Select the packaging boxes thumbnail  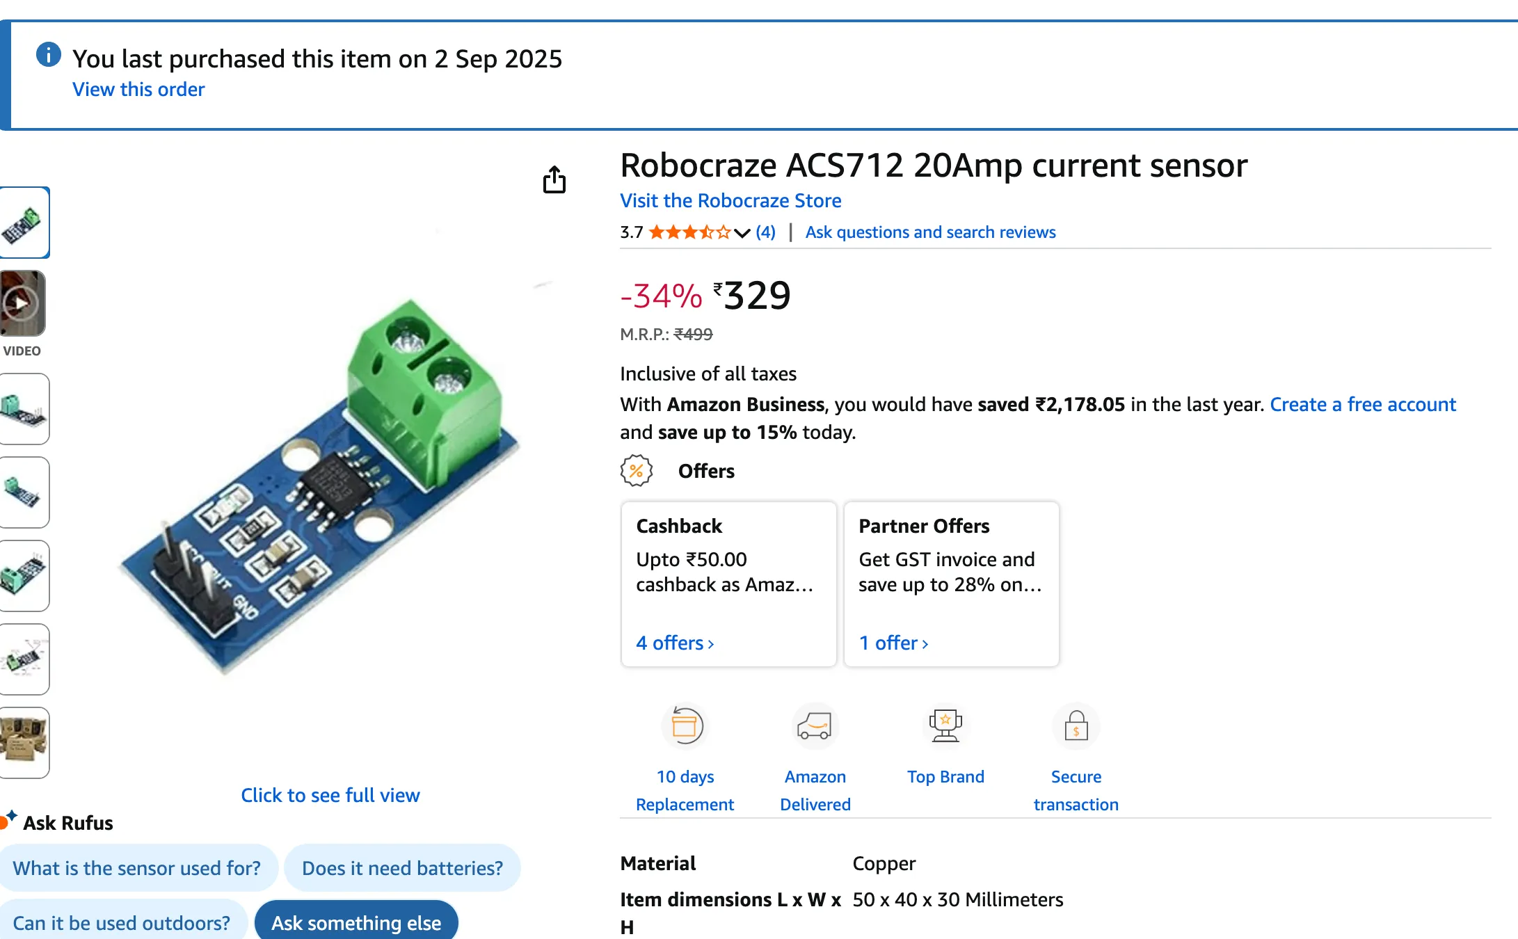pos(24,741)
